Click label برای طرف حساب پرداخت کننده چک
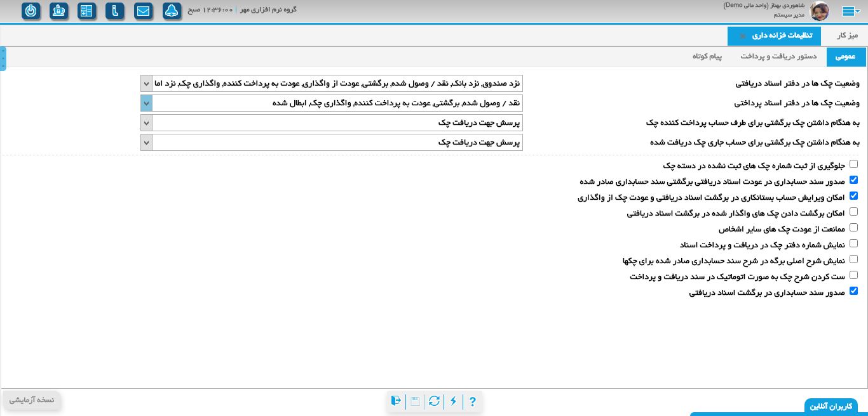Image resolution: width=868 pixels, height=416 pixels. coord(753,123)
